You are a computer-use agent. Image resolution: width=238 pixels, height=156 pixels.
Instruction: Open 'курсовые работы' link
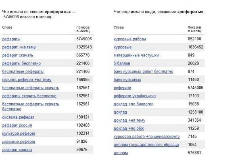[x=130, y=39]
